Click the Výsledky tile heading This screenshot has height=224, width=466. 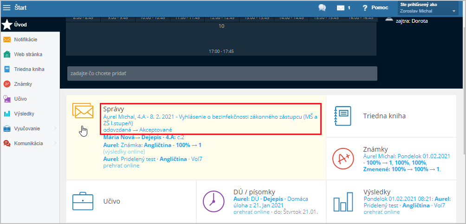[377, 192]
